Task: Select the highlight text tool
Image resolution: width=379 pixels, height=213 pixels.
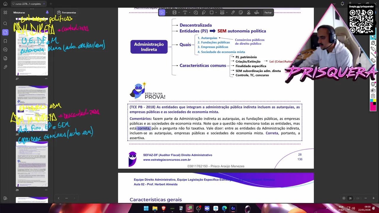Action: click(x=174, y=12)
